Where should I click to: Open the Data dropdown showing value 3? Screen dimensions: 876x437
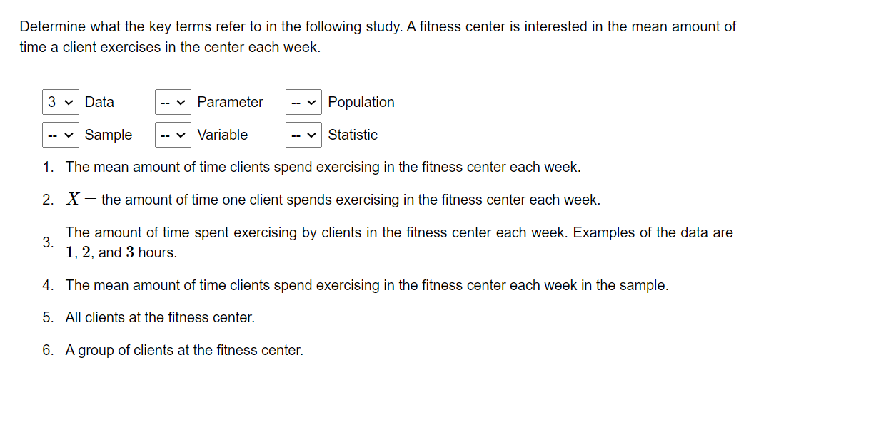tap(60, 102)
